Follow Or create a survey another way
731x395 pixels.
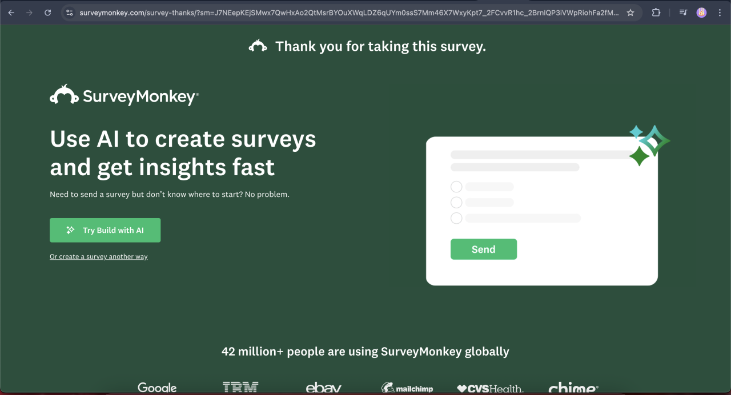pos(99,257)
